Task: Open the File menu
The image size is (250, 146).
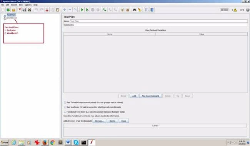Action: [2, 5]
